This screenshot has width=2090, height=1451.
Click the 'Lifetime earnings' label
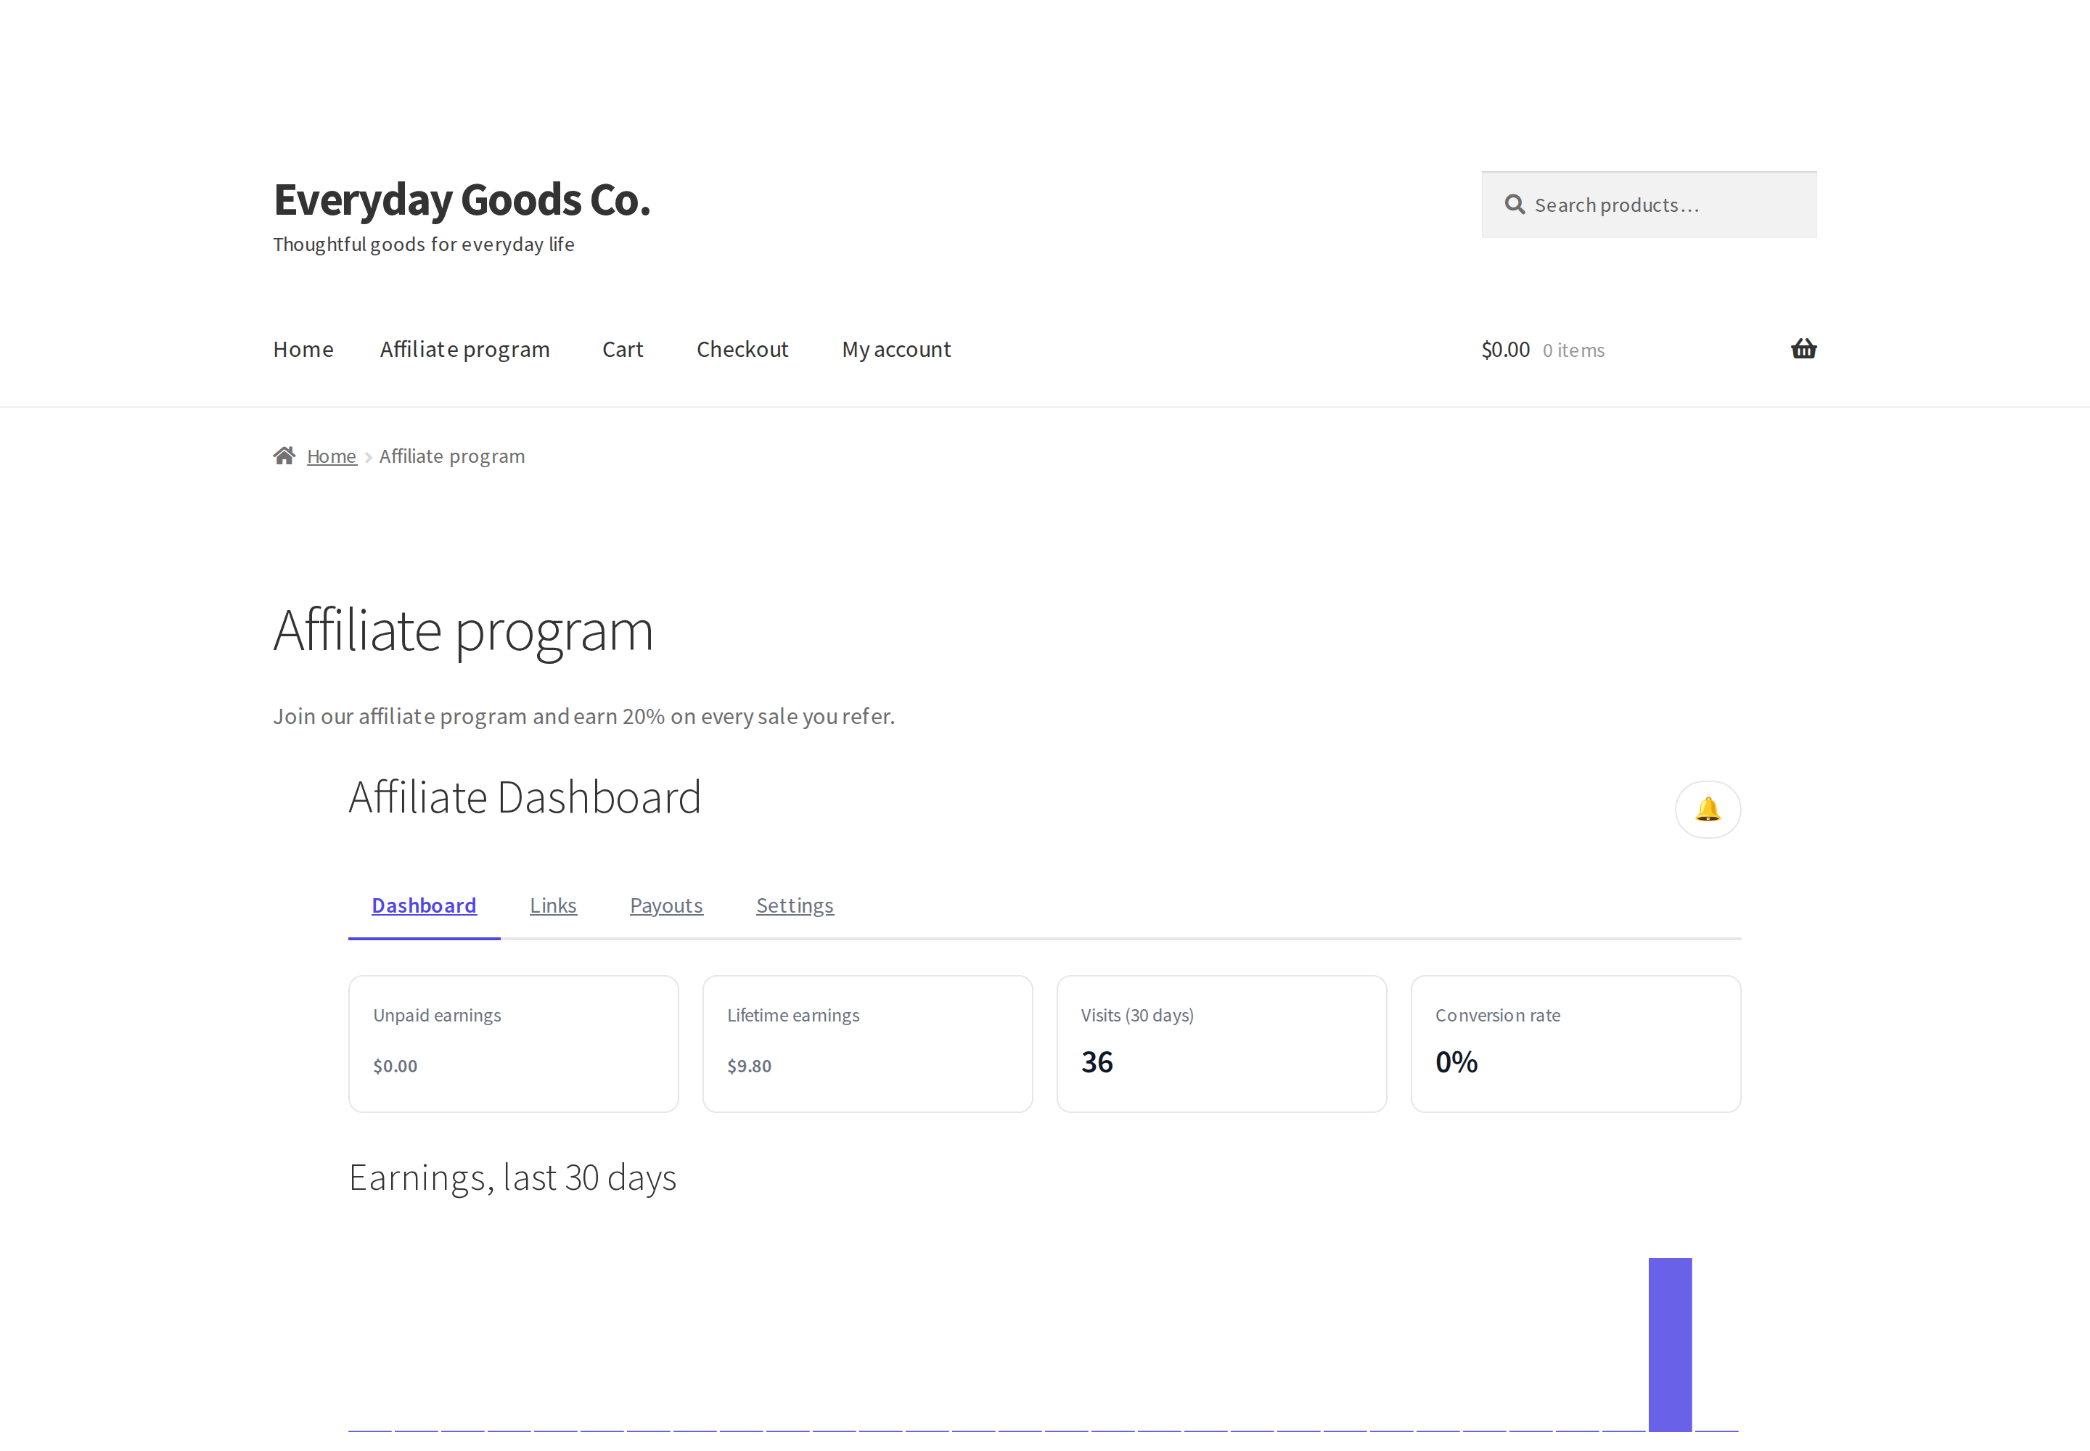(792, 1016)
